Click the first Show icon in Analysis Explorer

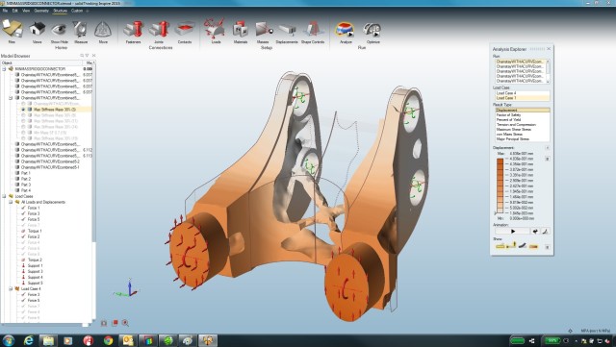(500, 246)
